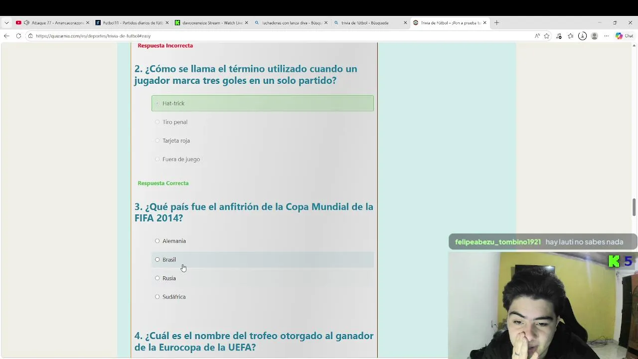Switch to the luchadoras con lanza search tab

tap(291, 22)
